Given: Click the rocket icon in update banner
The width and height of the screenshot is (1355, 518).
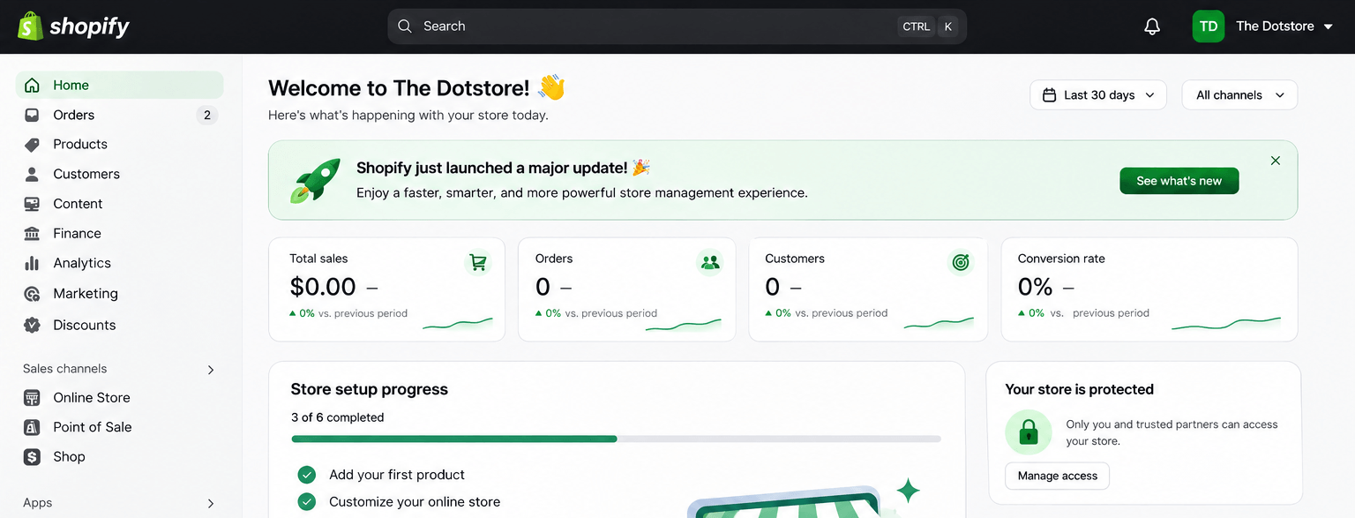Looking at the screenshot, I should 315,180.
